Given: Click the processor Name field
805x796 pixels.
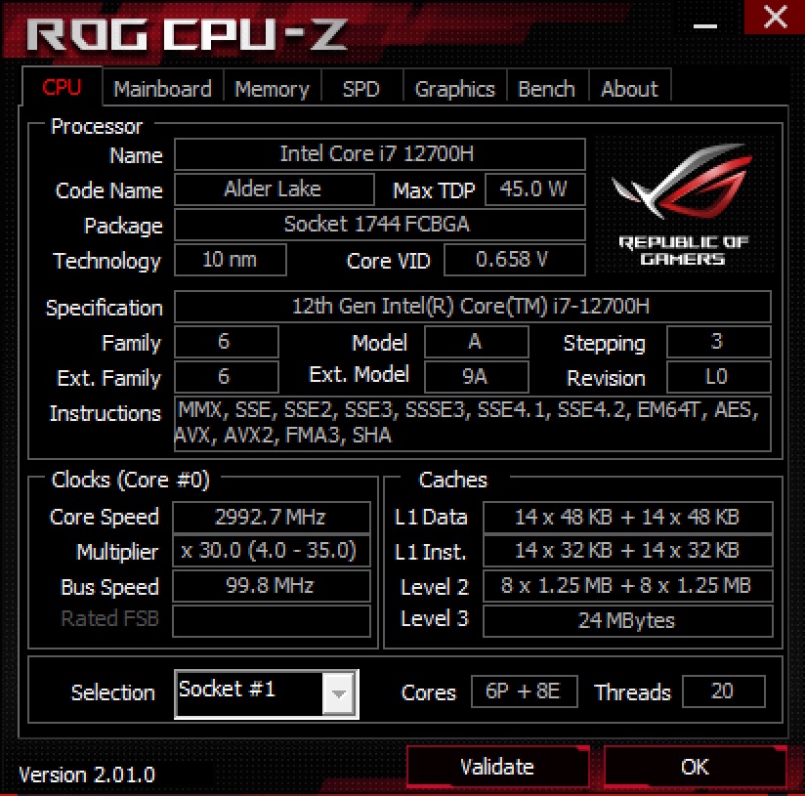Looking at the screenshot, I should click(x=379, y=154).
